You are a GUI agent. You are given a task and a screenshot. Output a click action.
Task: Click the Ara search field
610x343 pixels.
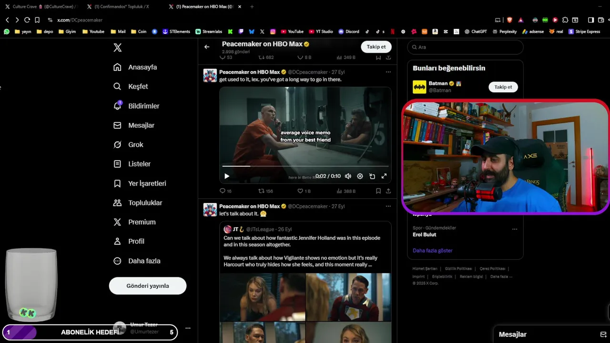tap(465, 47)
